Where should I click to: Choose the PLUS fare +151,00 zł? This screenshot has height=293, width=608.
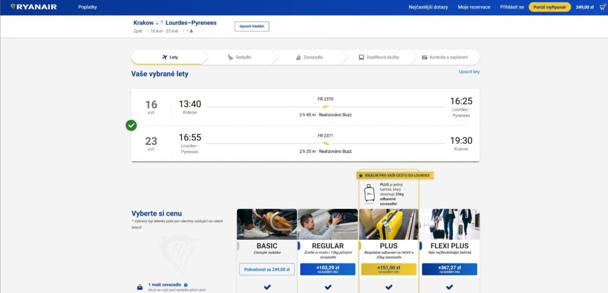[389, 269]
